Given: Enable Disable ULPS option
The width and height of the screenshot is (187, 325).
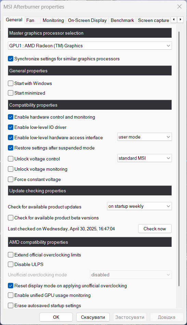Looking at the screenshot, I should tap(11, 264).
